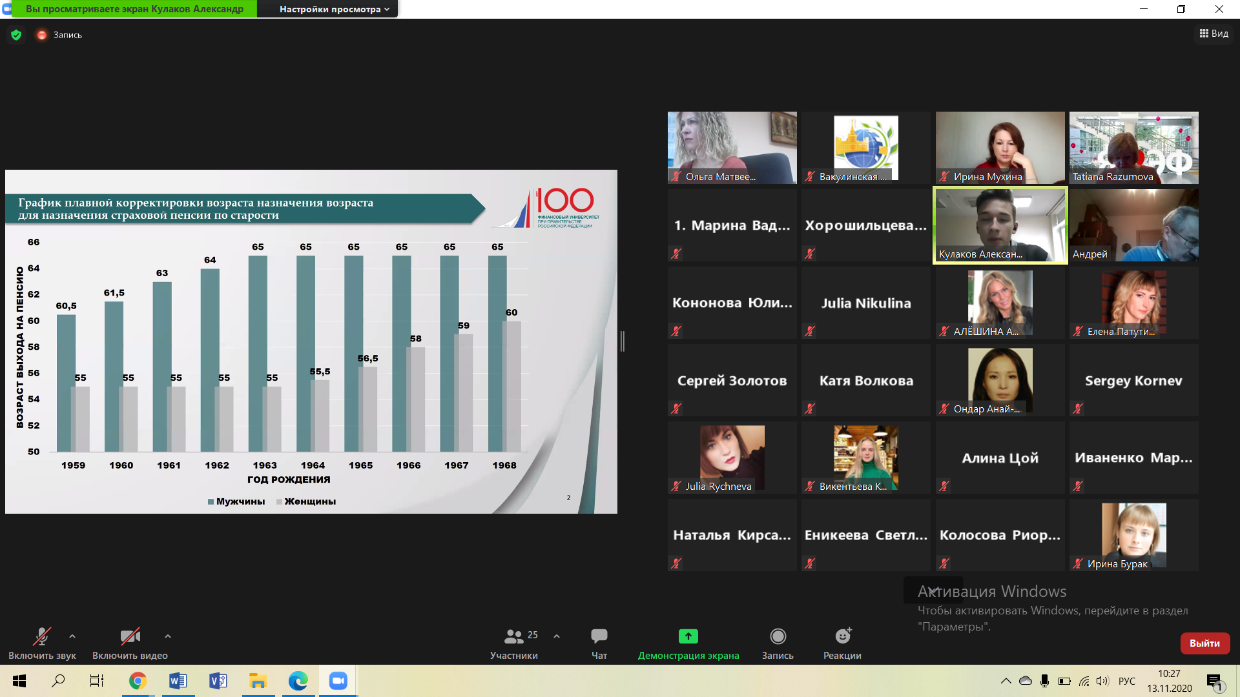Click Wi-Fi network icon in tray

tap(1084, 681)
